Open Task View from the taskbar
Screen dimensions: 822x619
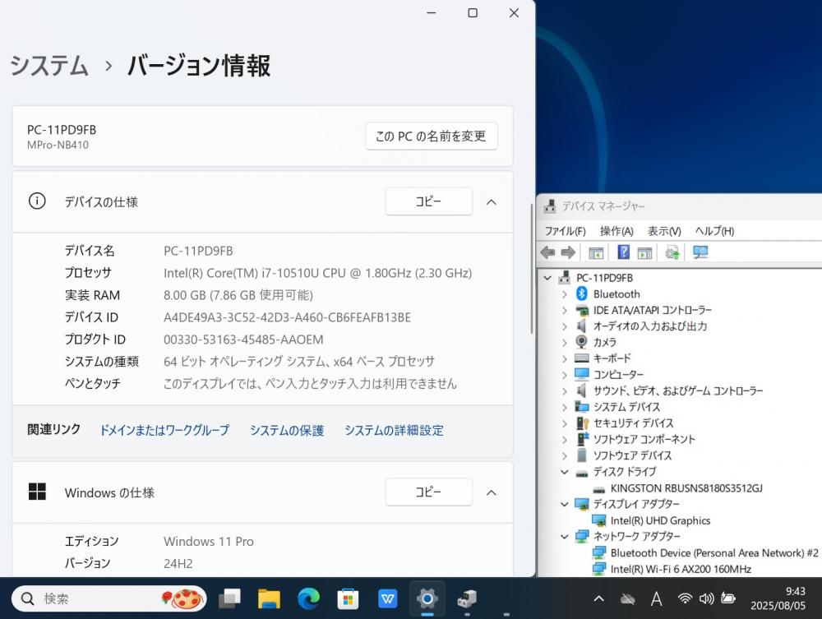click(x=229, y=598)
